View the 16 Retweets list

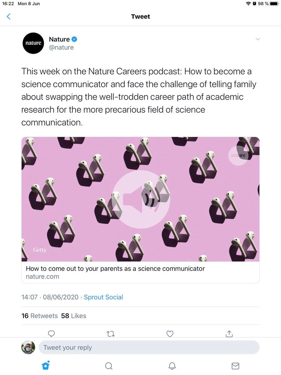click(40, 316)
